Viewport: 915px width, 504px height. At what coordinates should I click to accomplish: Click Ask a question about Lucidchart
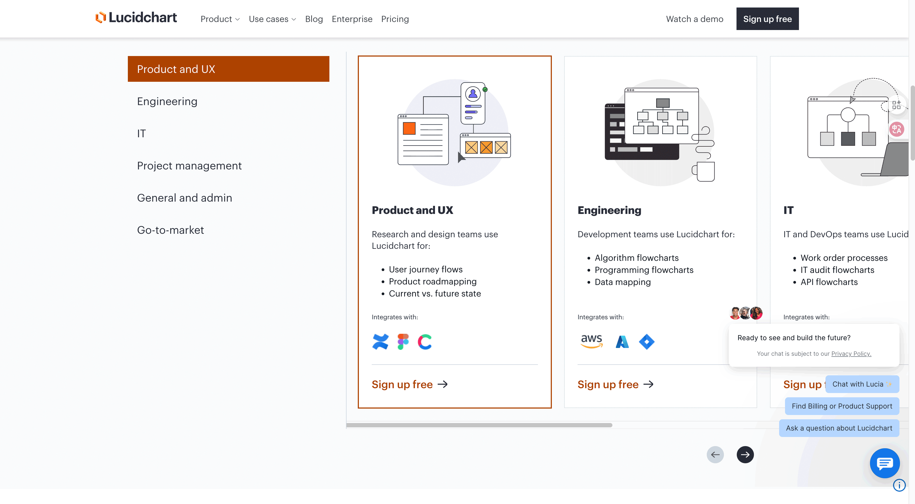tap(839, 428)
